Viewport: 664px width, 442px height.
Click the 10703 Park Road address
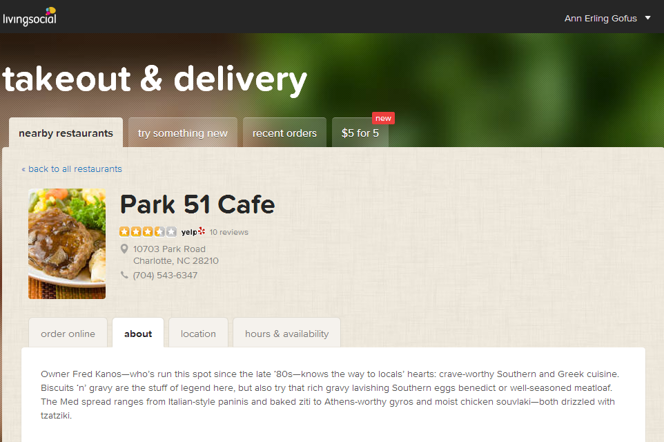(169, 249)
